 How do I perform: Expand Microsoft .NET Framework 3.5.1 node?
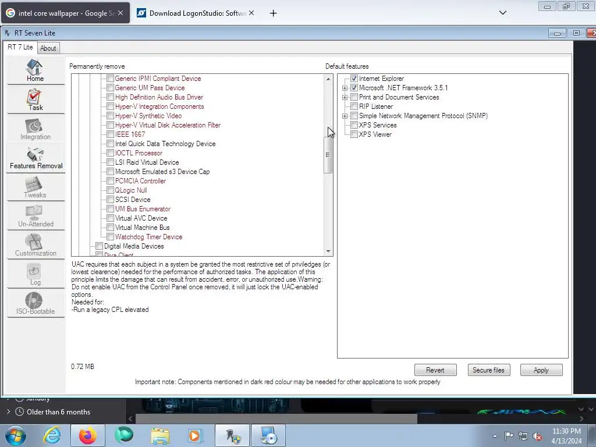pyautogui.click(x=345, y=88)
